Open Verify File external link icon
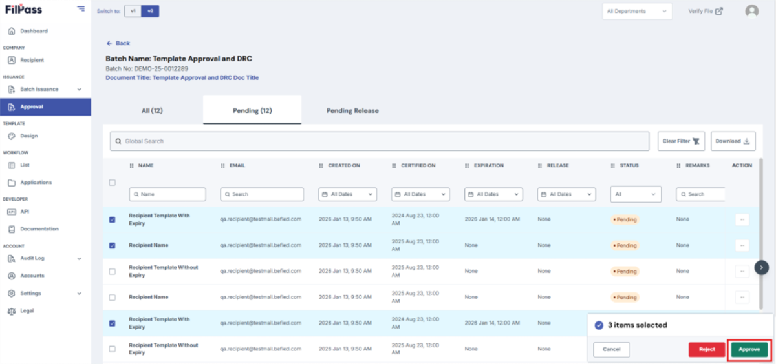776x364 pixels. [719, 11]
